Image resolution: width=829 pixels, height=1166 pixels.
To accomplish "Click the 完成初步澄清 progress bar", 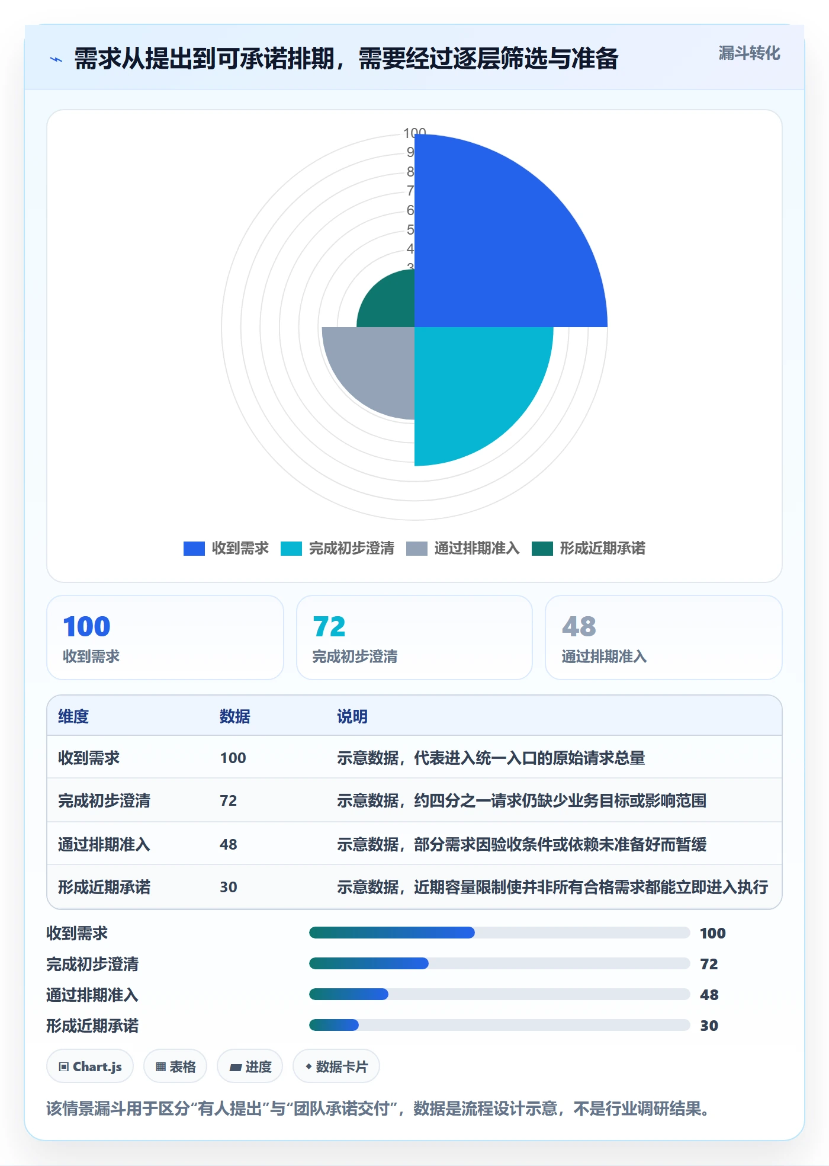I will [x=499, y=963].
